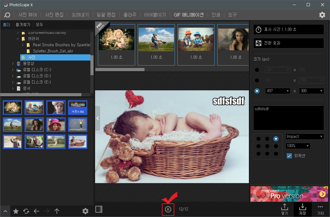
Task: Set text position to middle-left
Action: click(x=259, y=146)
